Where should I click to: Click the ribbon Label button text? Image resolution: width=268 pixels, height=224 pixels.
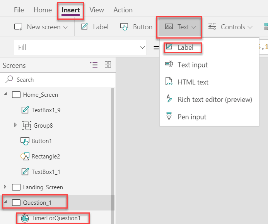101,27
